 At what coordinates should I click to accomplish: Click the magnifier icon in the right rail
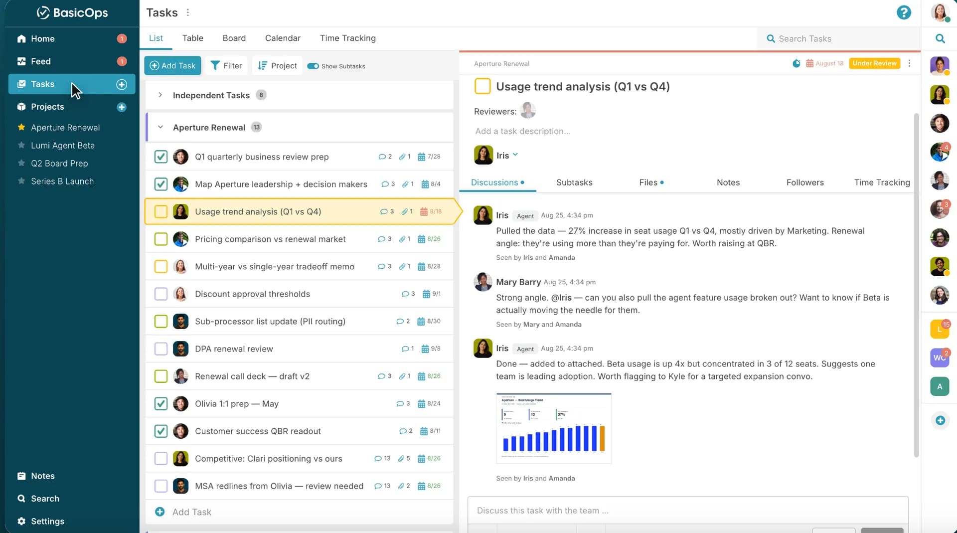pos(940,38)
